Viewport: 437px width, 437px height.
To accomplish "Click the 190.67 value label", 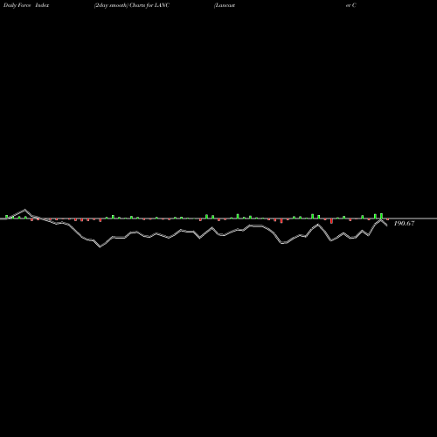I will 404,224.
